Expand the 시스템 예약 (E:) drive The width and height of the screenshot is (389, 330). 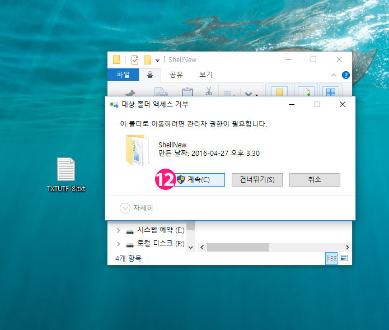coord(118,231)
